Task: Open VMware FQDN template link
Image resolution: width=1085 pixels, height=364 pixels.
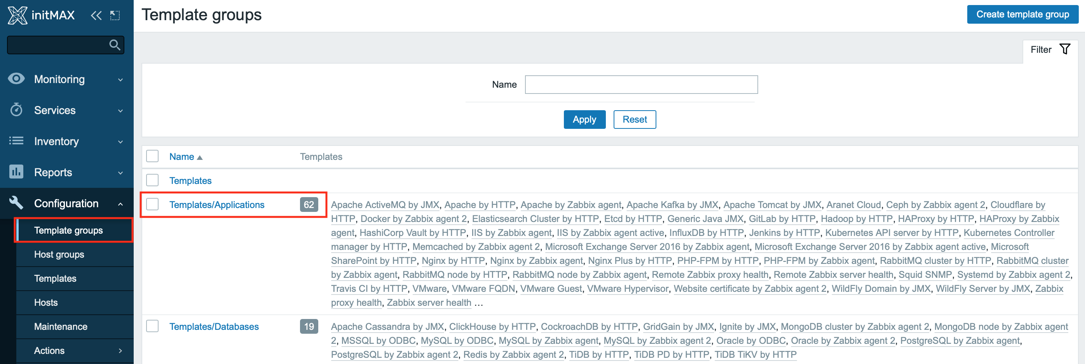Action: pos(483,289)
